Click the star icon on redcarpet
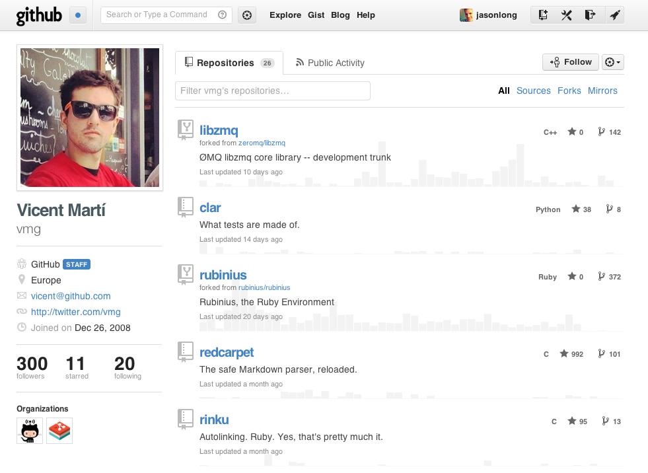Image resolution: width=648 pixels, height=473 pixels. [x=563, y=354]
